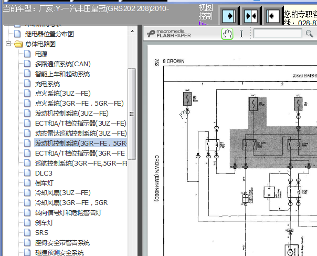Click the Macromedia FlashPaper logo
Screen dimensions: 317x256
[169, 34]
